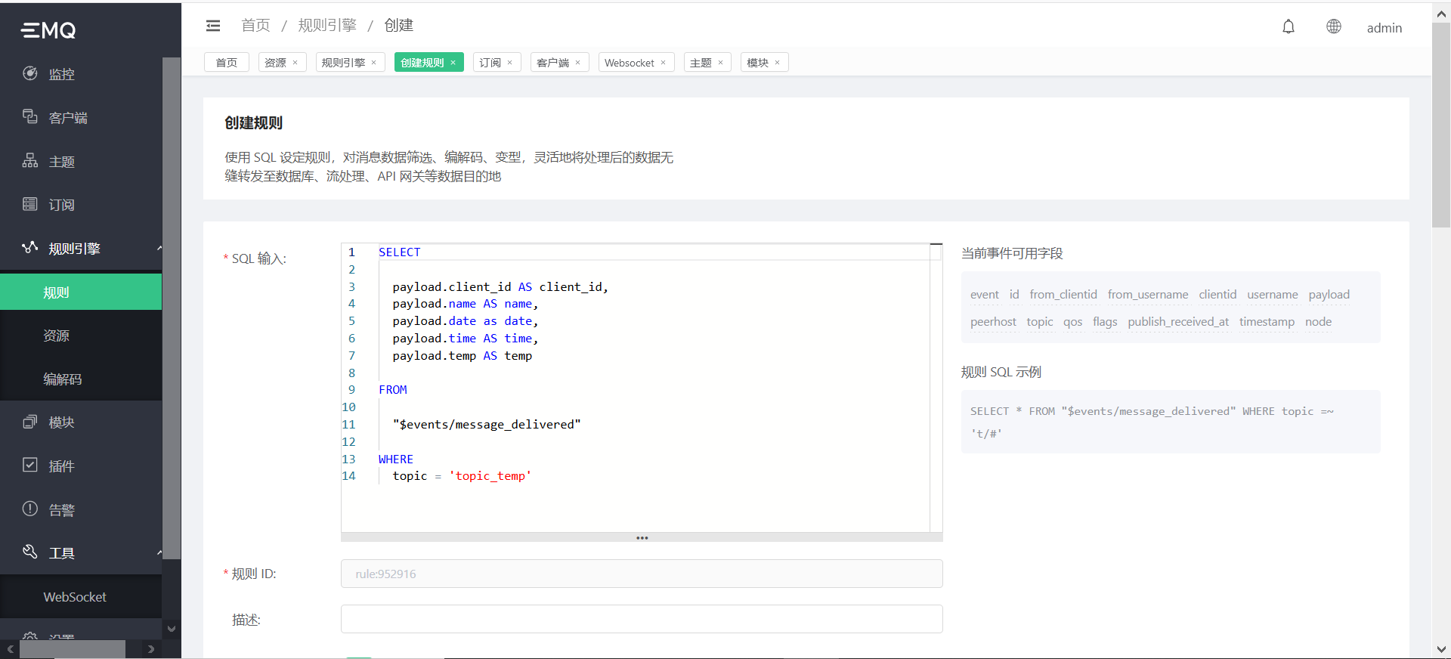Screen dimensions: 1451x659
Task: Open the language globe menu
Action: (x=1334, y=26)
